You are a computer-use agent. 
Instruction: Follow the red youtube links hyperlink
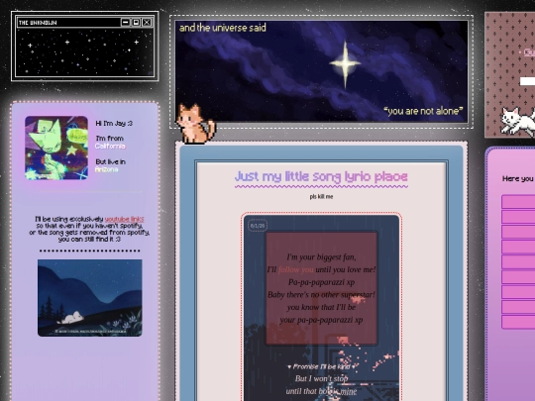[x=124, y=219]
